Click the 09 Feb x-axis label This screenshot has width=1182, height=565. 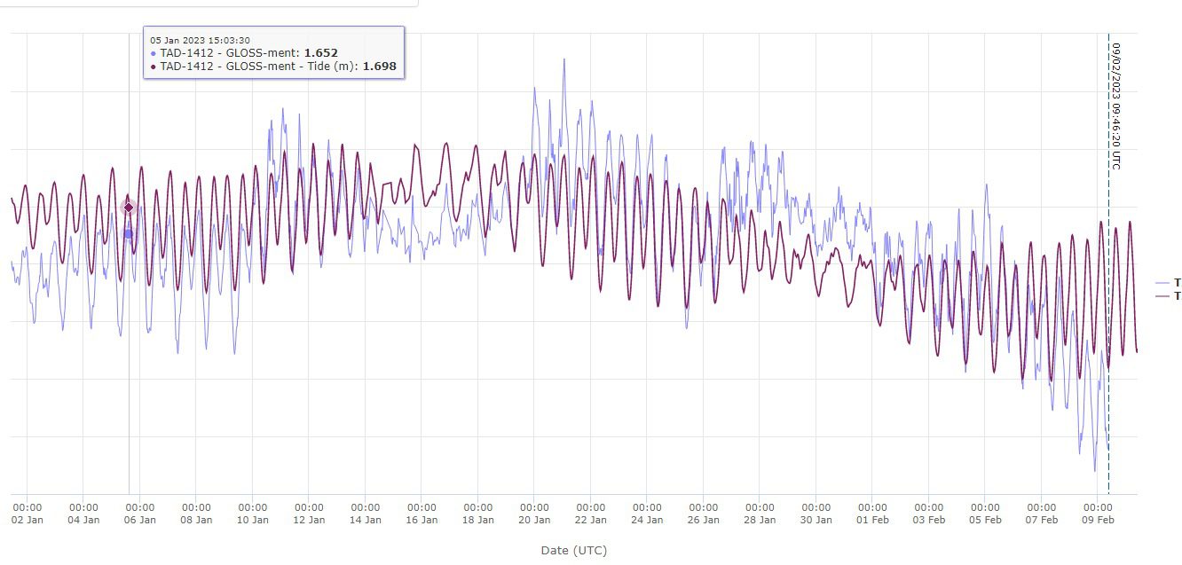pos(1098,520)
